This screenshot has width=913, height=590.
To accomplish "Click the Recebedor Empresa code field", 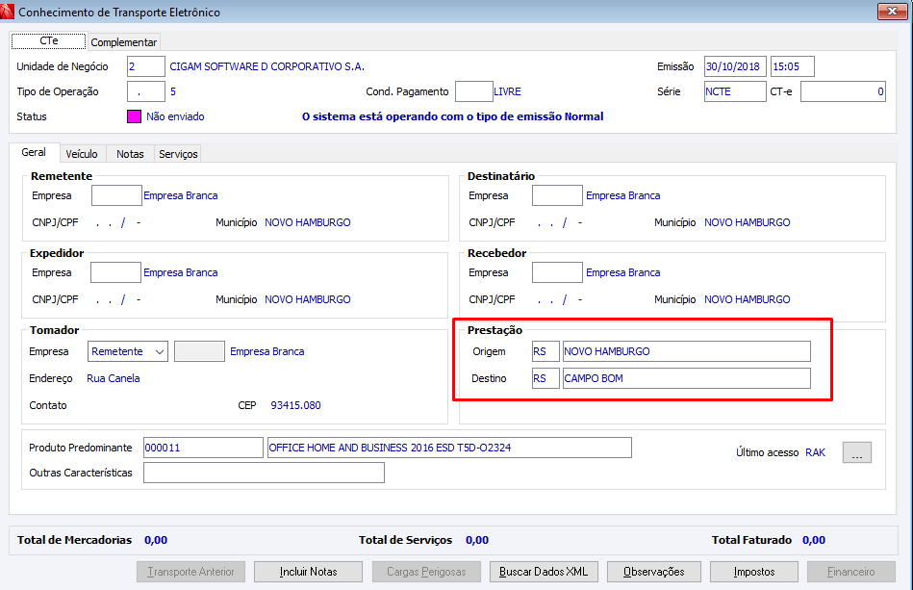I will pyautogui.click(x=557, y=272).
